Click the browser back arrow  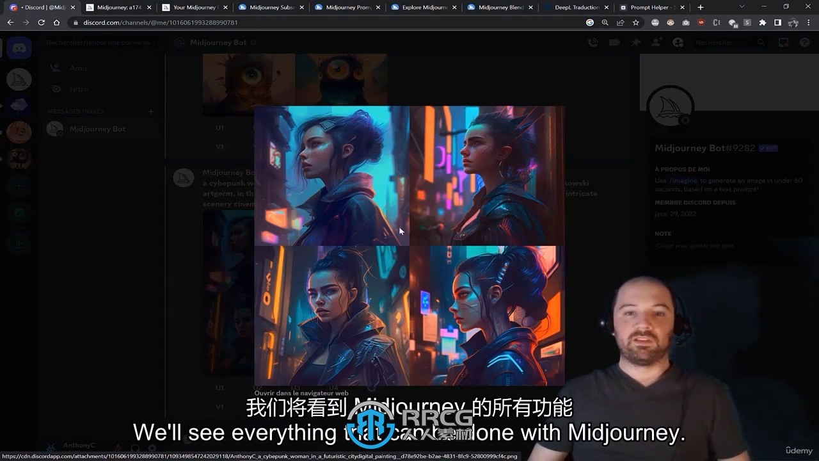(x=10, y=22)
